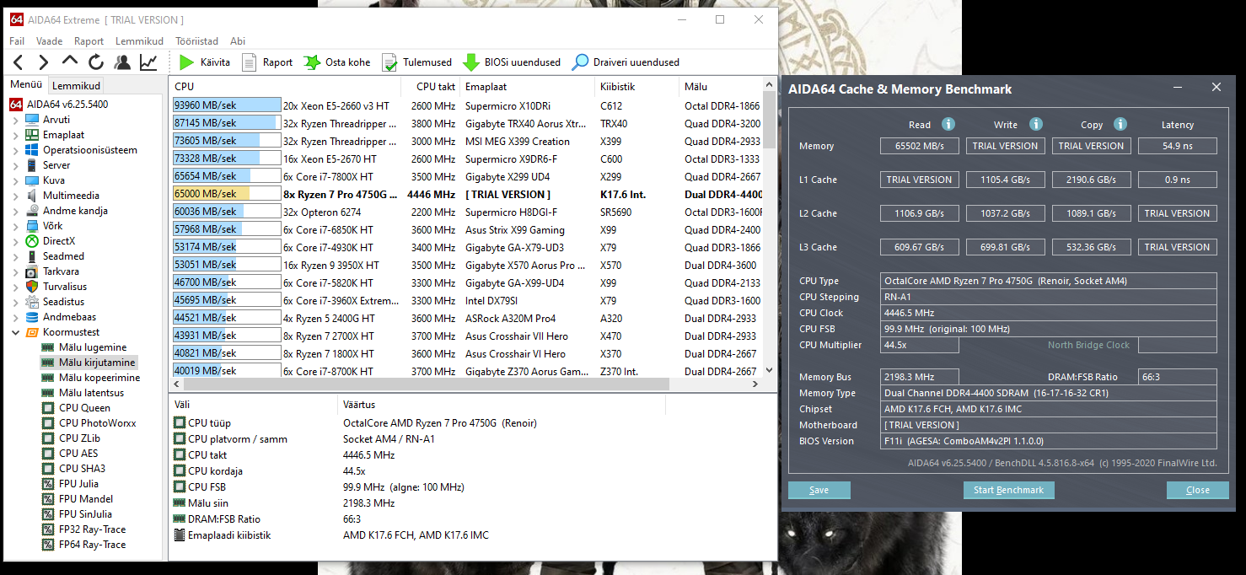Click Osta kohe purchase button
Image resolution: width=1246 pixels, height=575 pixels.
(x=337, y=62)
